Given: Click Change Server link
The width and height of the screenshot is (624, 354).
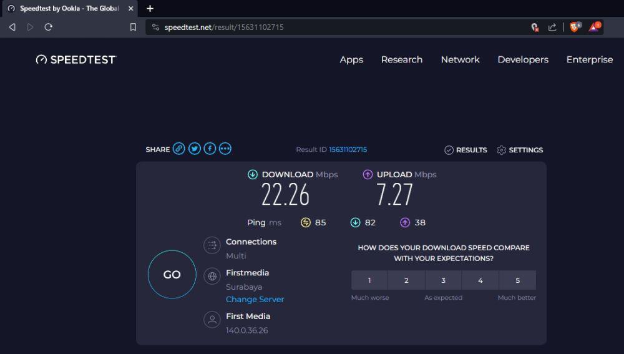Looking at the screenshot, I should pyautogui.click(x=255, y=299).
